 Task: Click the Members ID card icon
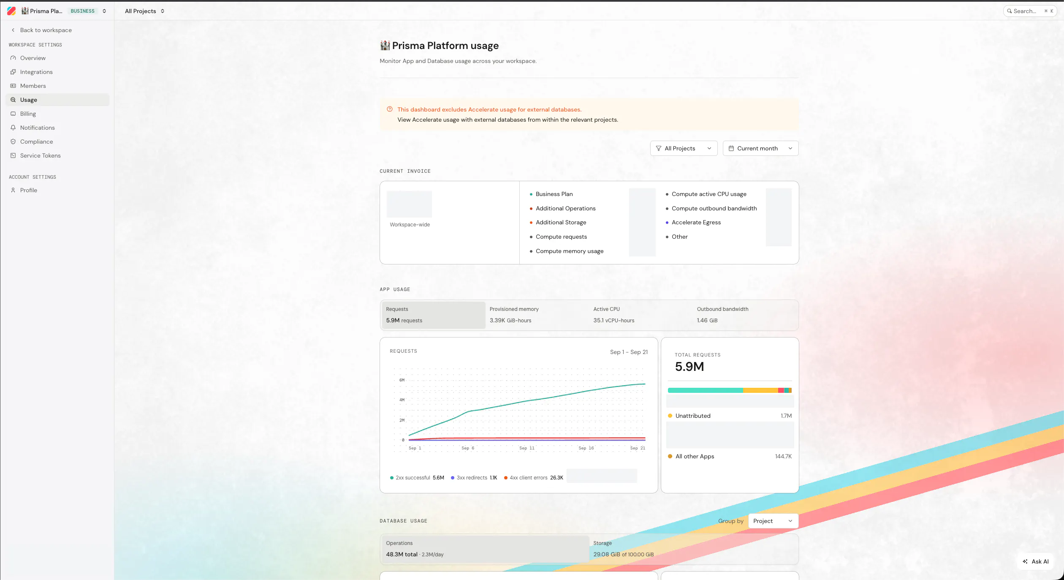click(13, 86)
